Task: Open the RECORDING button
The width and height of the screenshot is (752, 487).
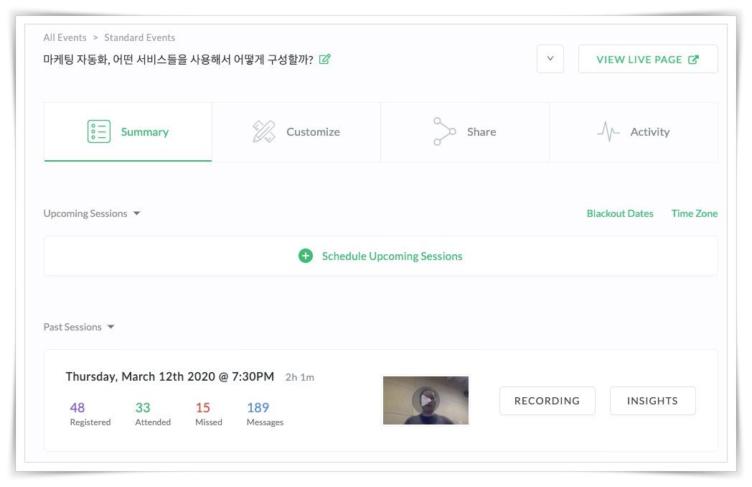Action: click(547, 401)
